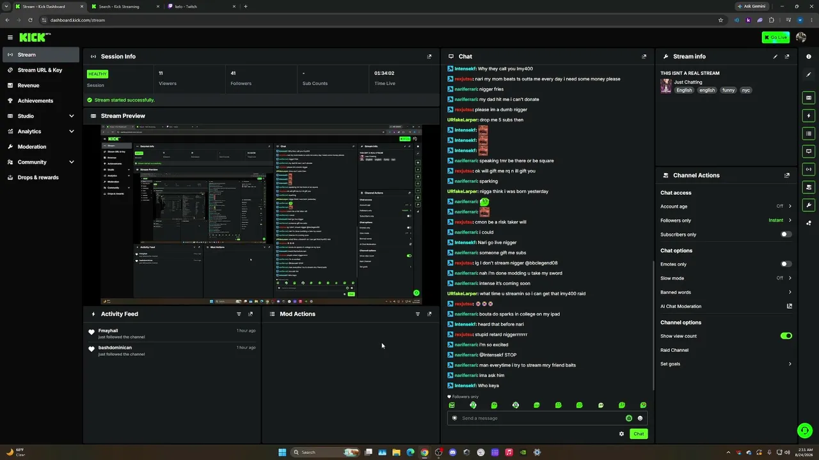
Task: Show the Chrome tab search dropdown
Action: (6, 6)
